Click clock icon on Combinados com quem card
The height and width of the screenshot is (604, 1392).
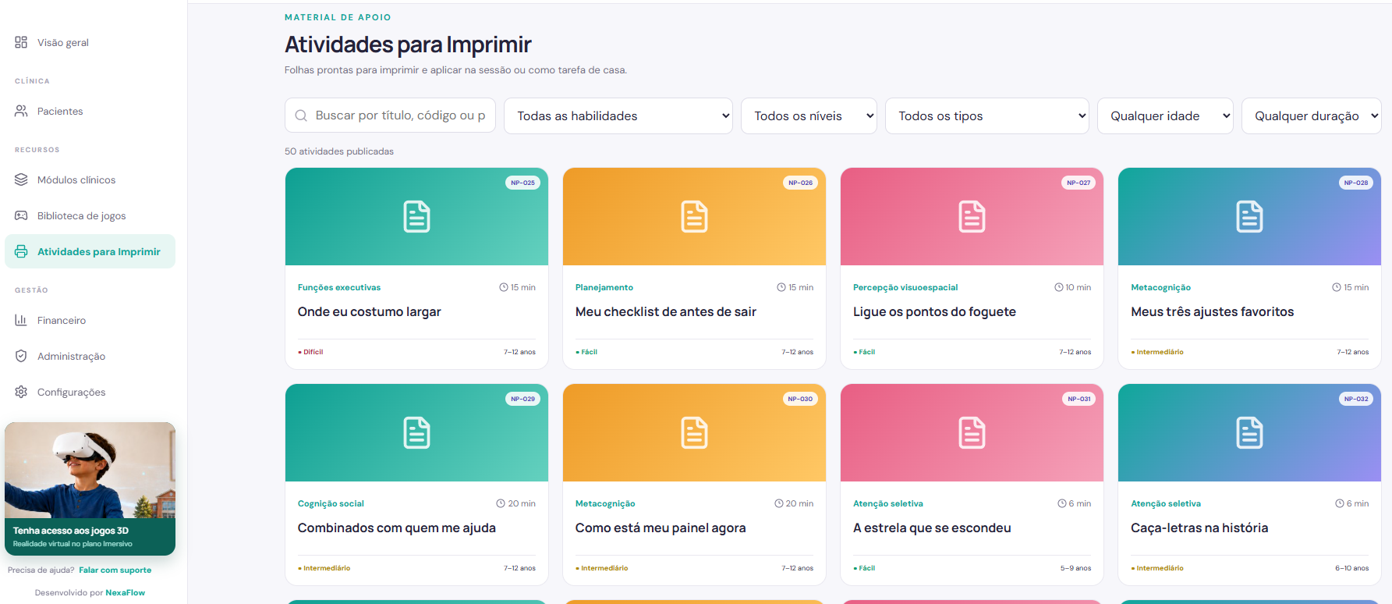[x=501, y=503]
